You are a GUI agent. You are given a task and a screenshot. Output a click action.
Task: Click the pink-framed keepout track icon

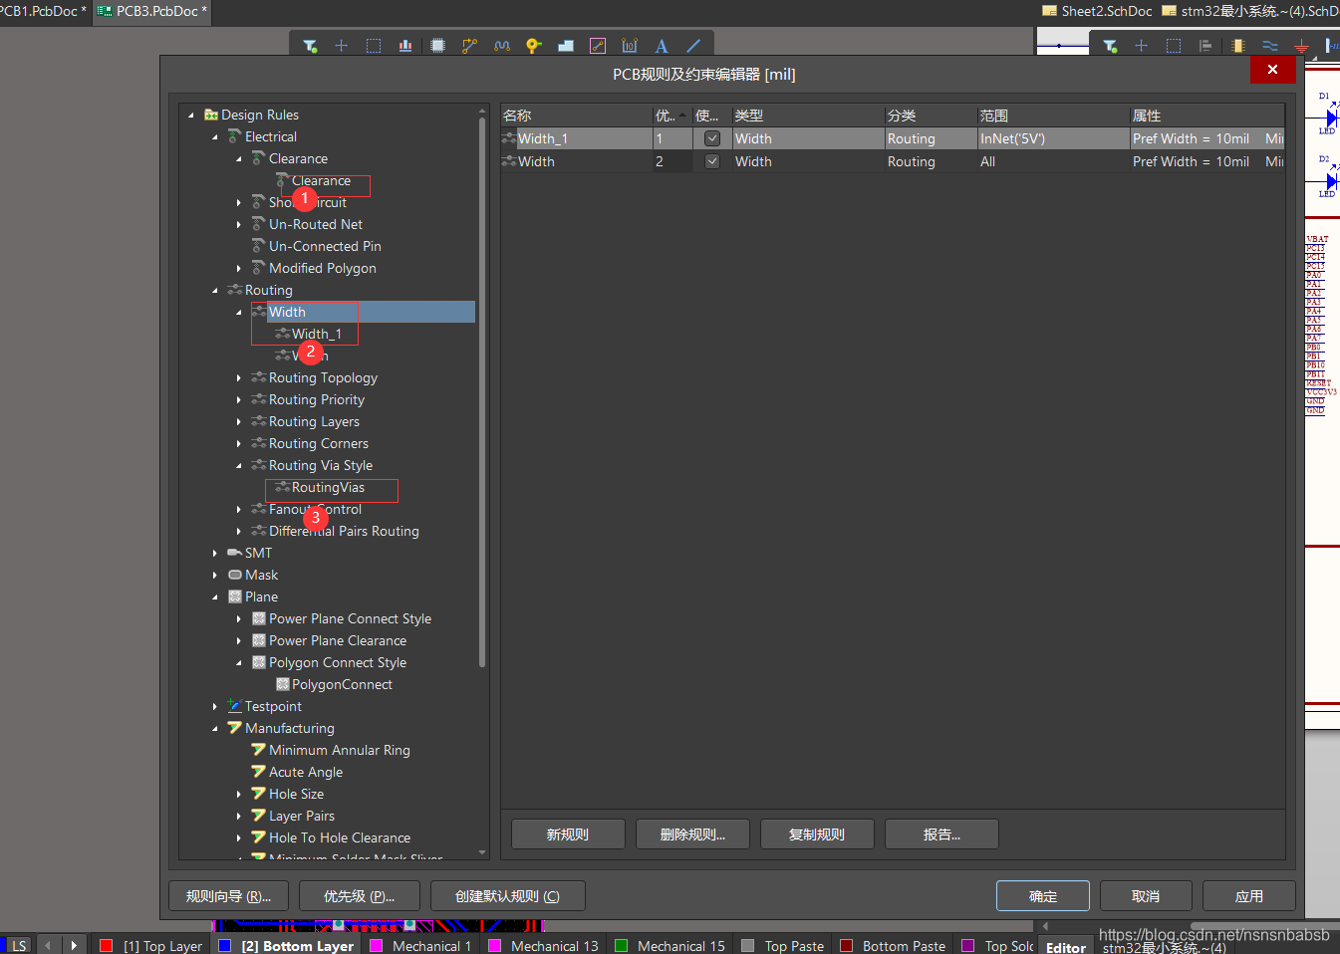(x=598, y=46)
